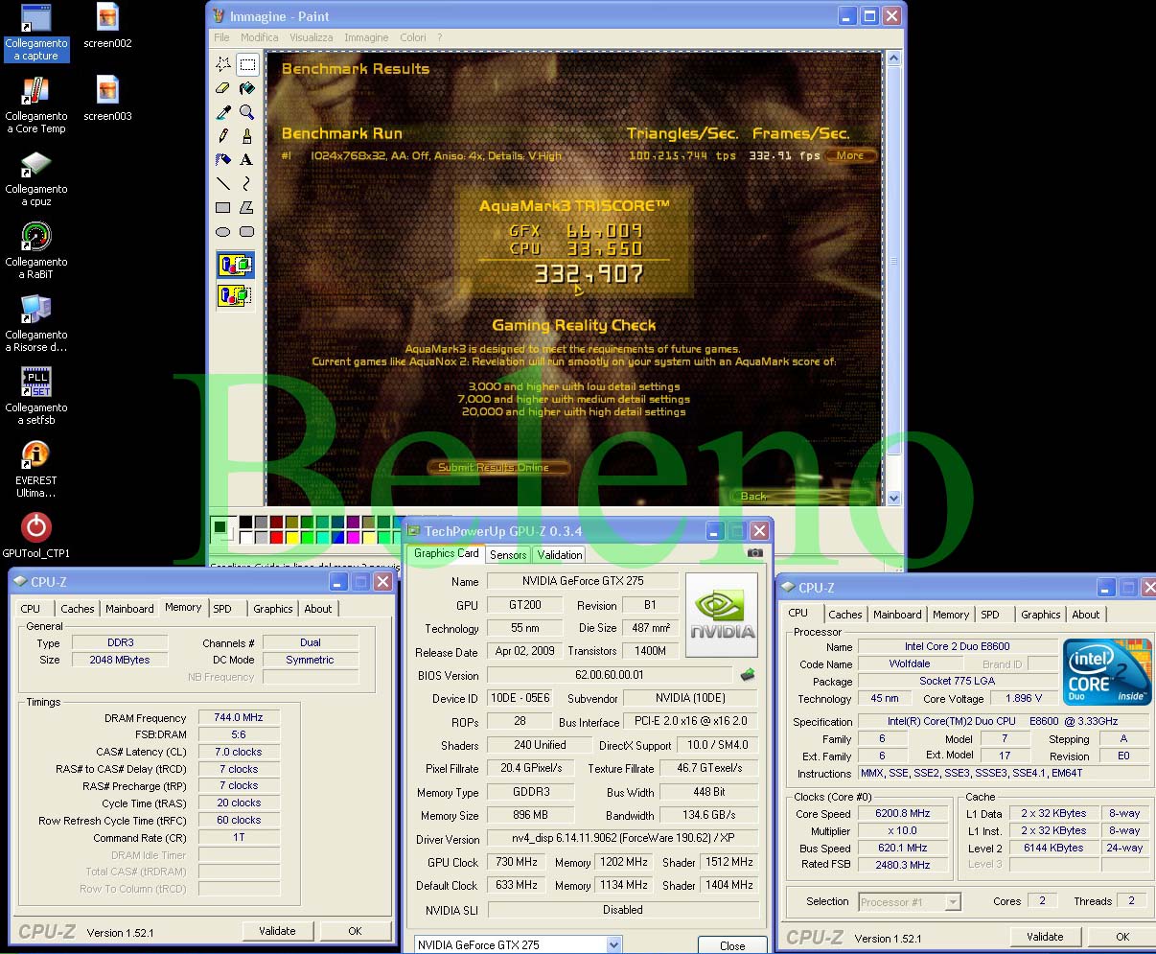
Task: Open the RaBiT desktop shortcut
Action: [36, 251]
